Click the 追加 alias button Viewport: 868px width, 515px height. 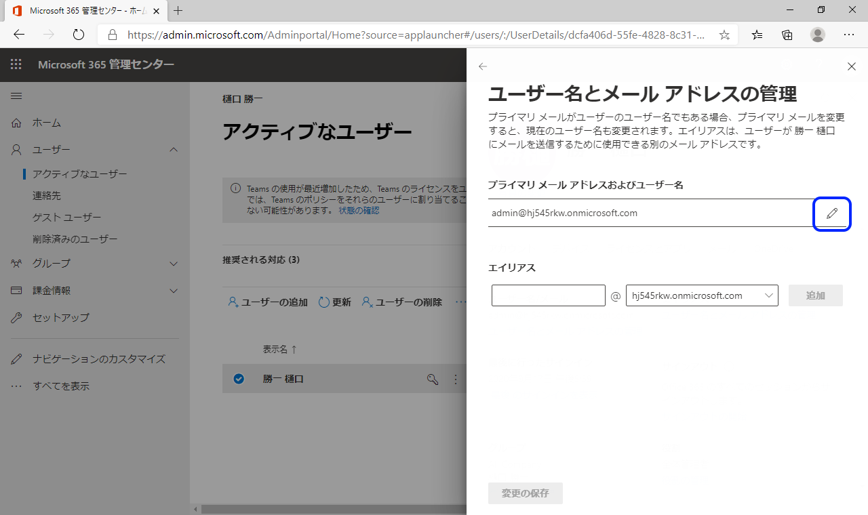tap(816, 295)
